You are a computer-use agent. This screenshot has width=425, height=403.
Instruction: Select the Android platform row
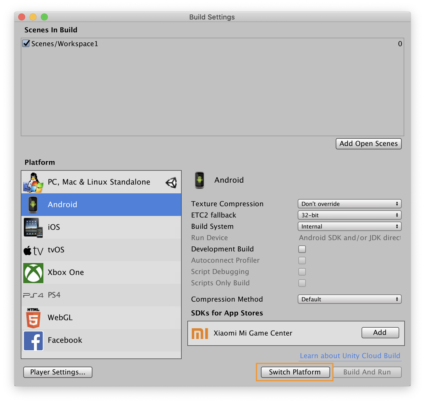(101, 205)
